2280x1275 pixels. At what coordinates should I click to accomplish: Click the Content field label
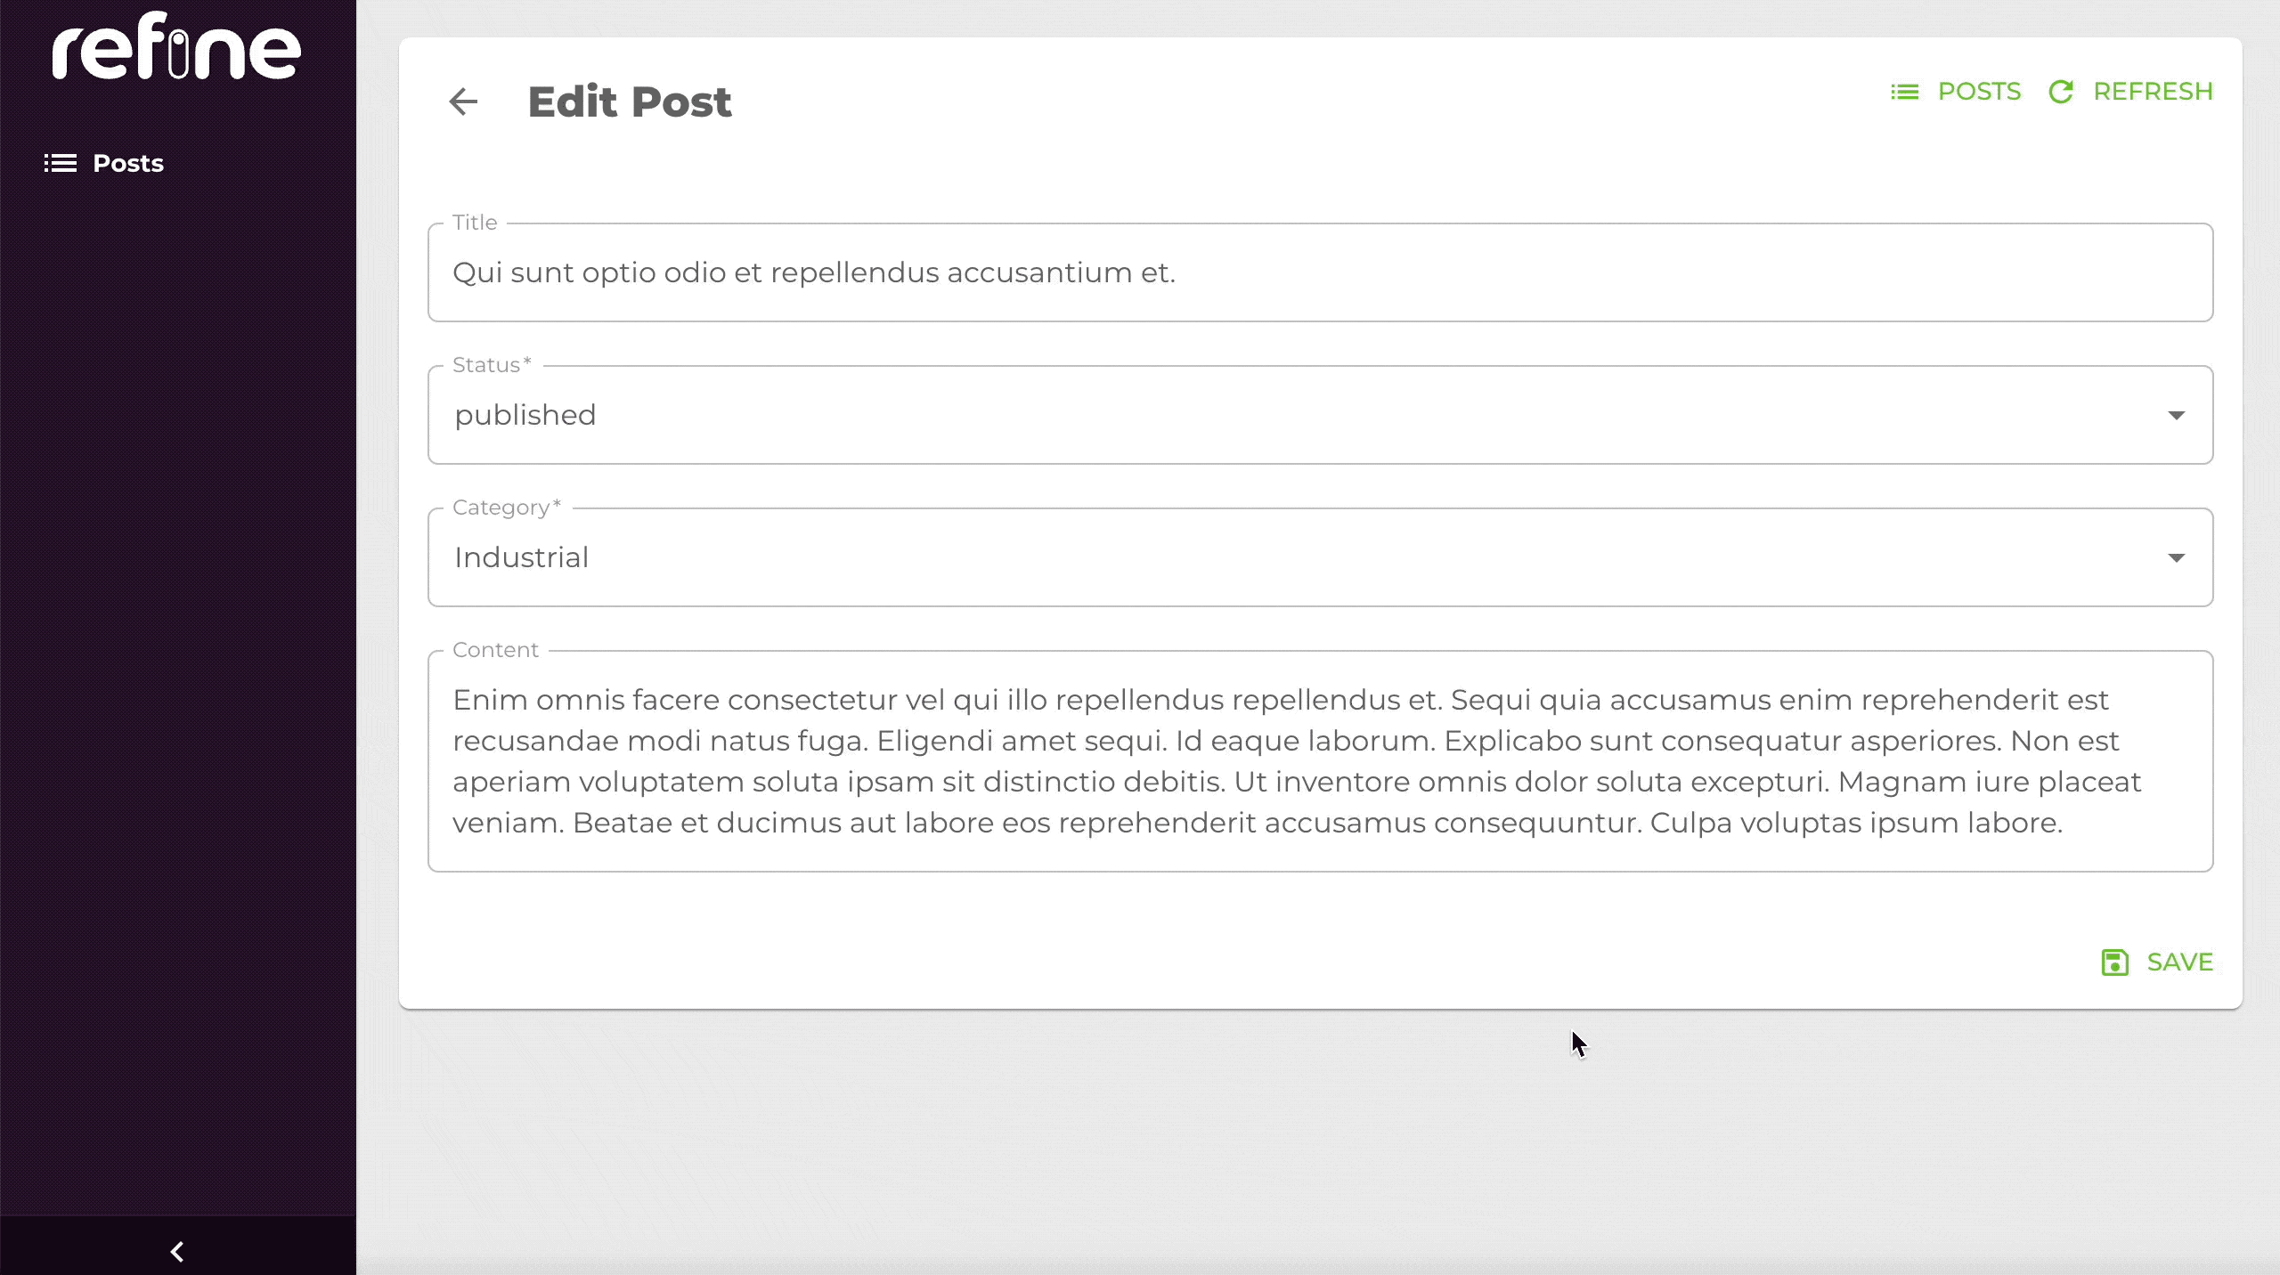(495, 650)
